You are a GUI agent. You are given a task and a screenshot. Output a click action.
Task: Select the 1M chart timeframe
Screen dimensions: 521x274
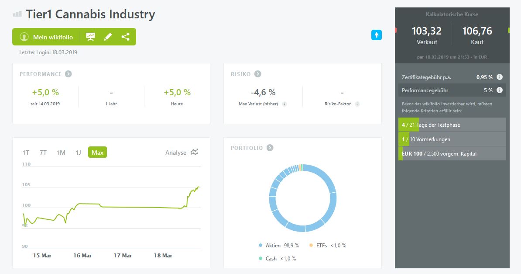(x=61, y=153)
